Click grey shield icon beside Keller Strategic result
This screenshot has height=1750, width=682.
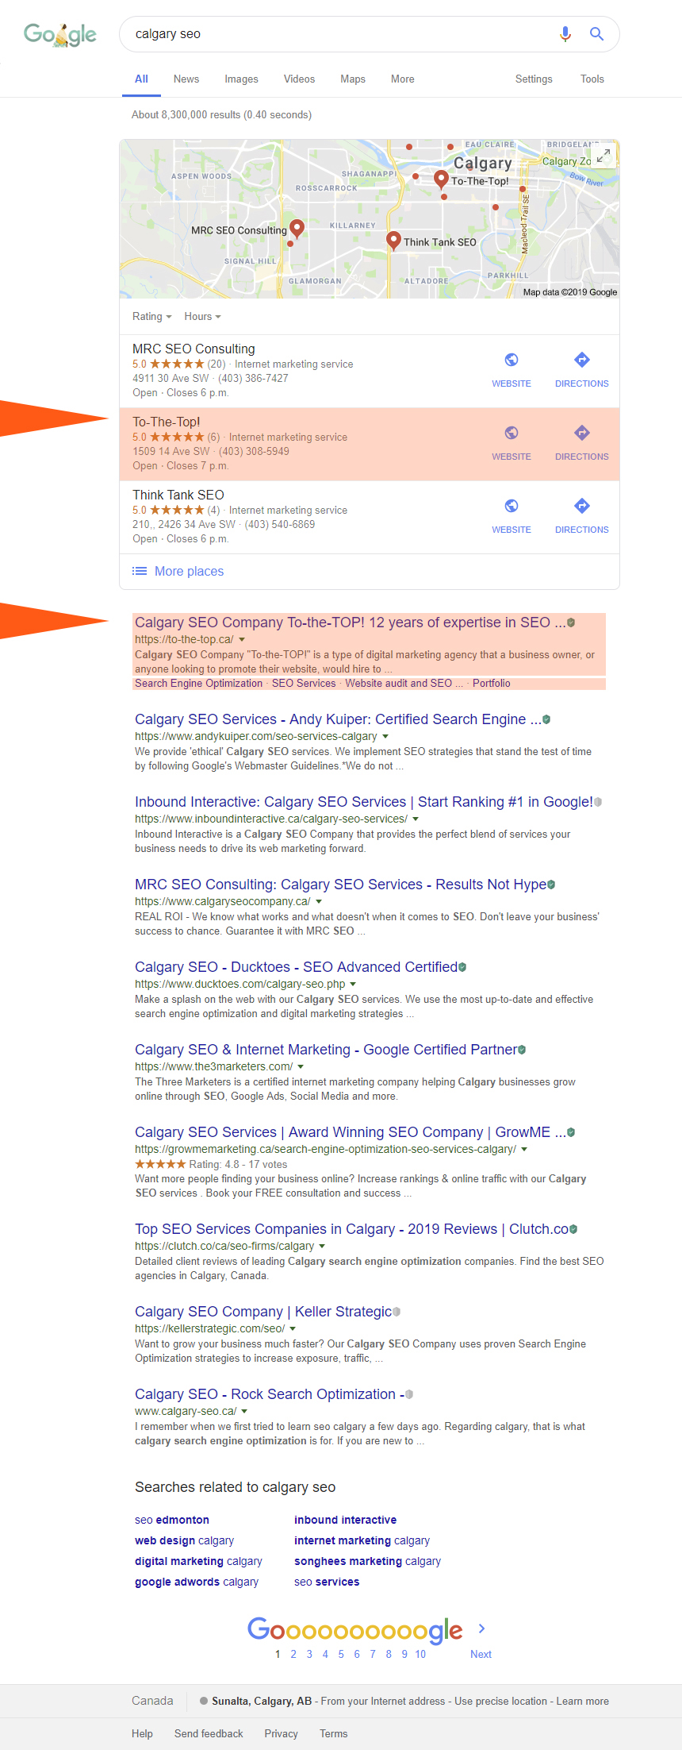coord(397,1312)
